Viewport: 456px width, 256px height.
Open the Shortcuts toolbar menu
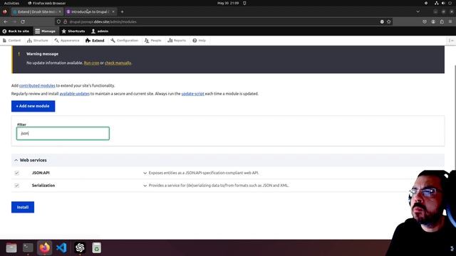pos(73,31)
